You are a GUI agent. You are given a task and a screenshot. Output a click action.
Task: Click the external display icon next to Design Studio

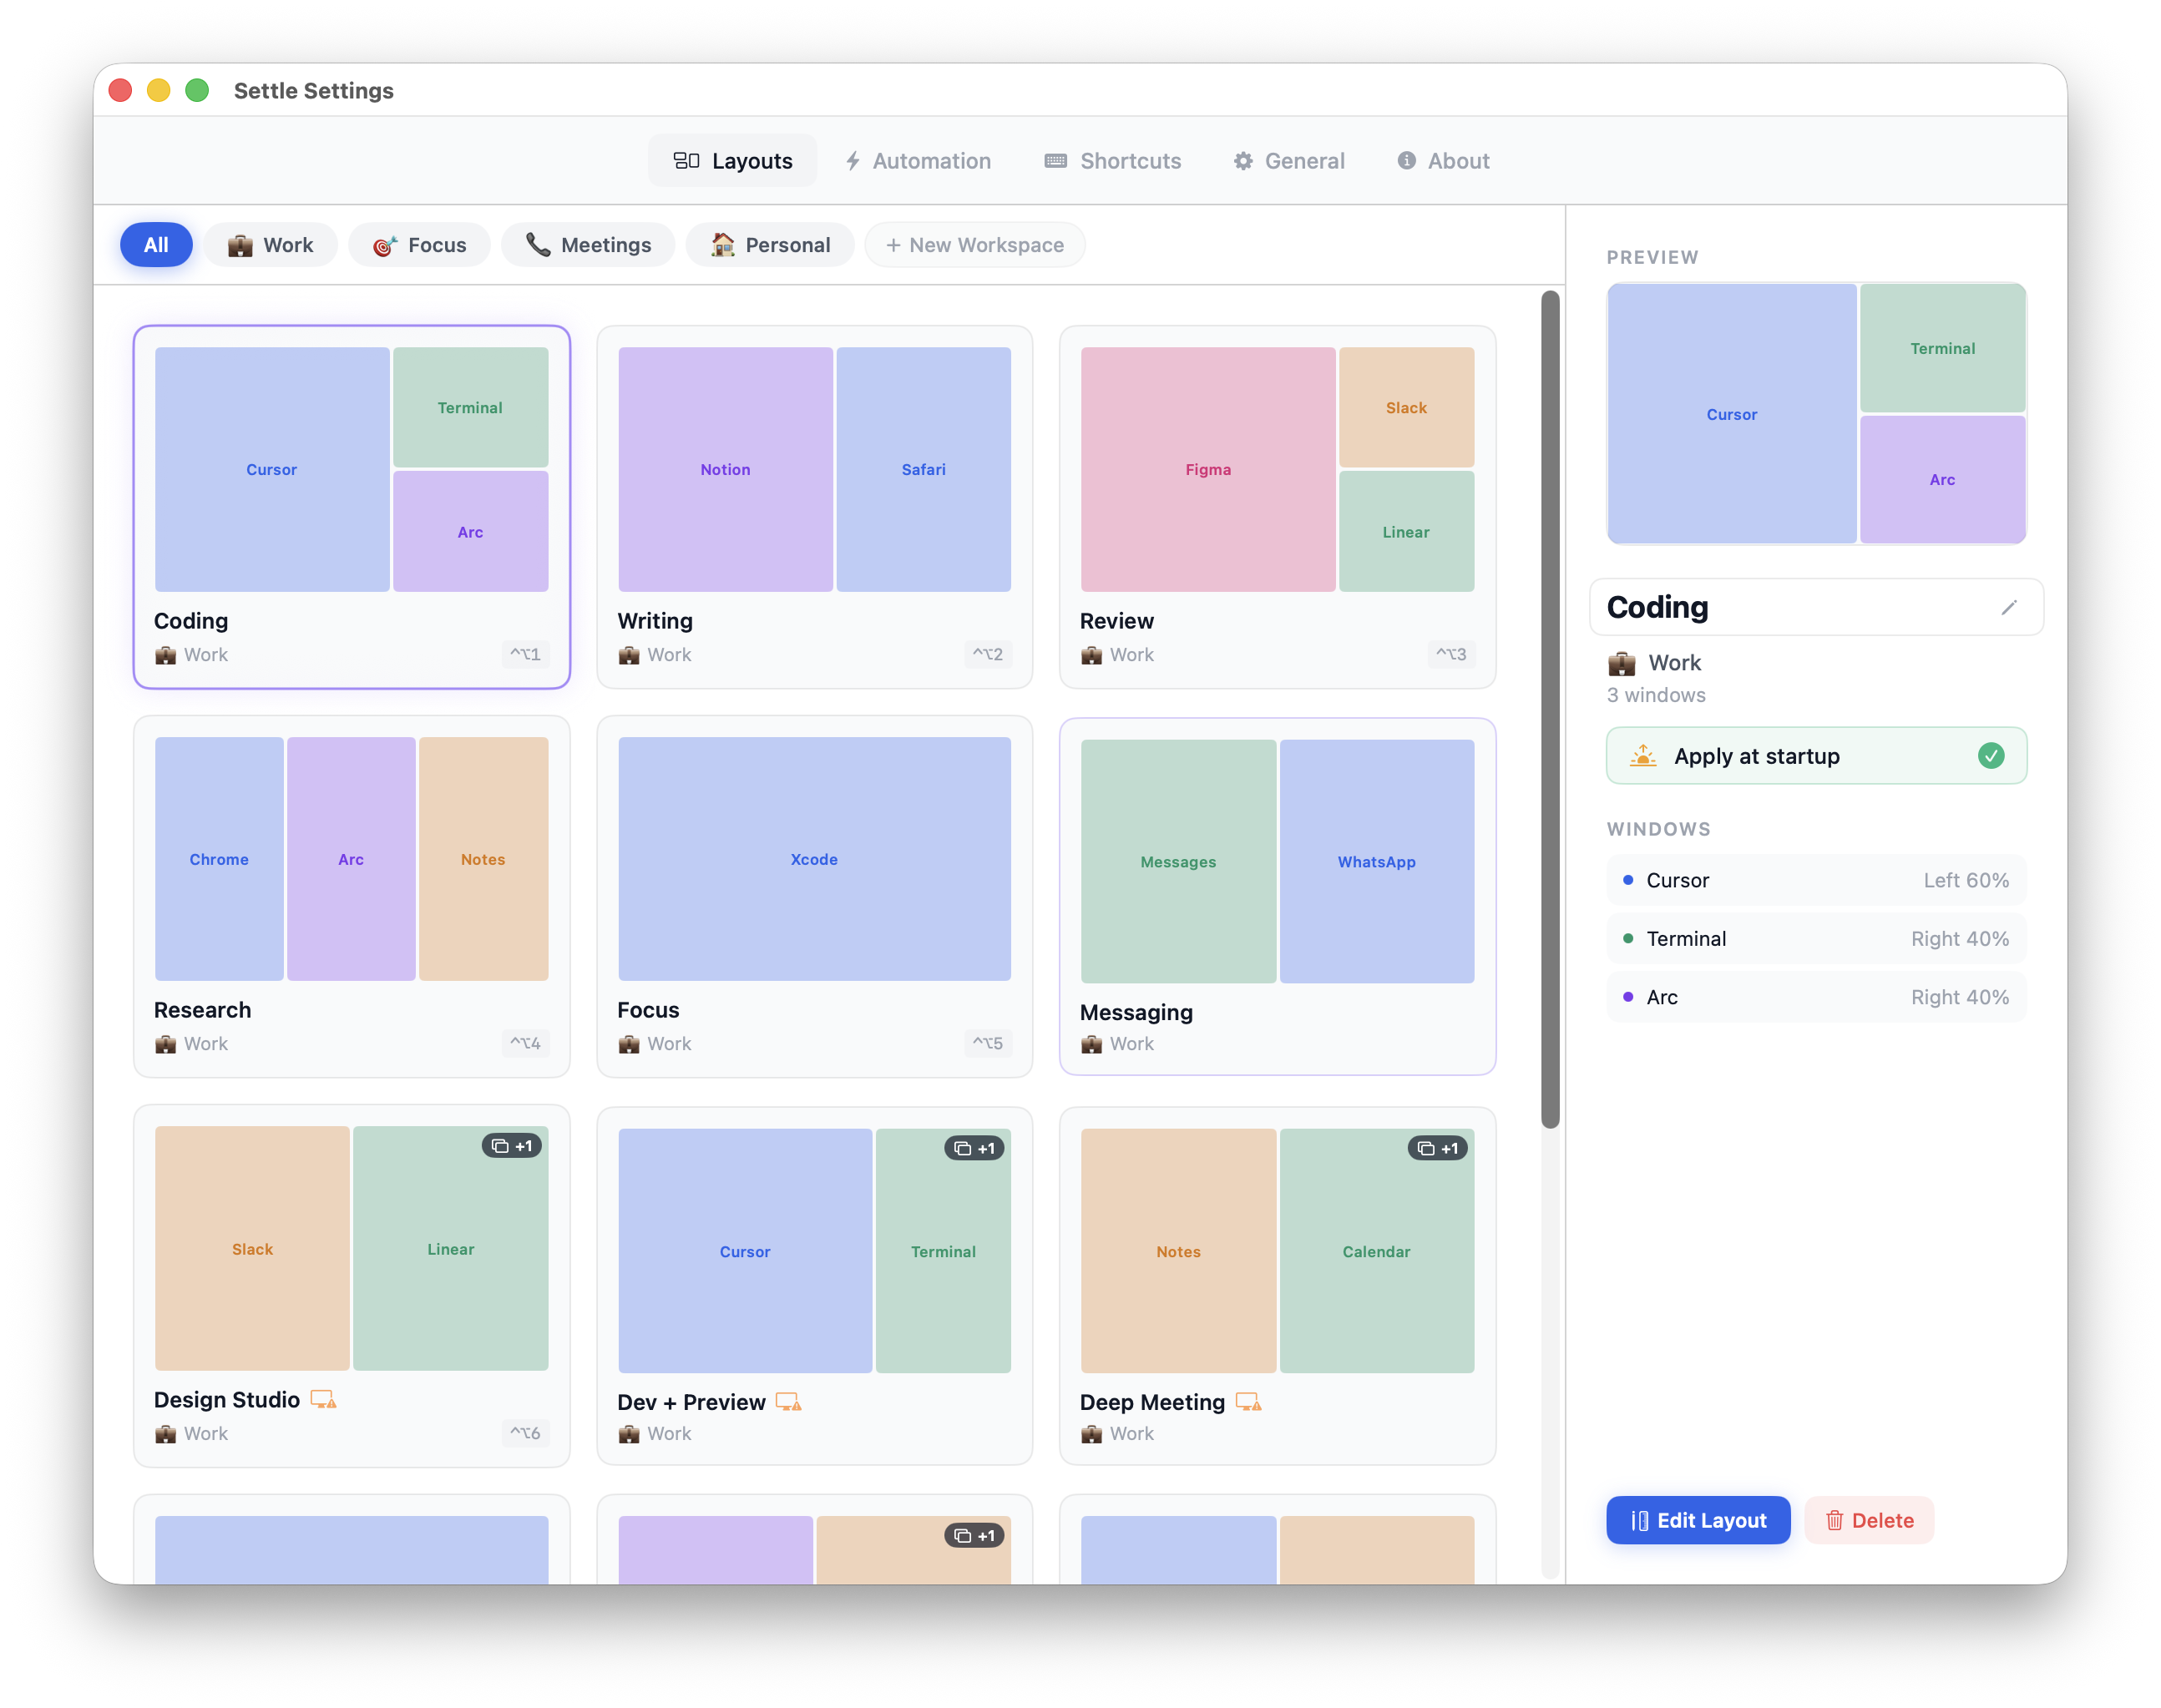(x=323, y=1399)
